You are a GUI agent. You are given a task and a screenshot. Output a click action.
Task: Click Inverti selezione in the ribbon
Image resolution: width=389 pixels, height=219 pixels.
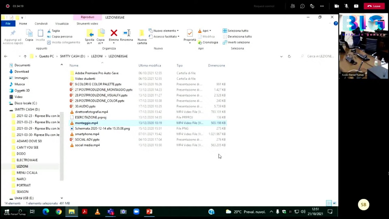tap(236, 42)
